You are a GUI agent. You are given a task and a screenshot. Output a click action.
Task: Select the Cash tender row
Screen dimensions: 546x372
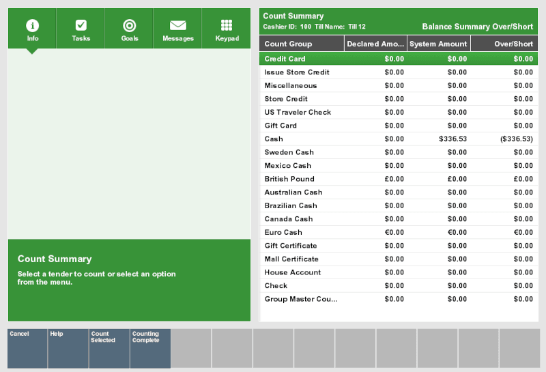399,139
